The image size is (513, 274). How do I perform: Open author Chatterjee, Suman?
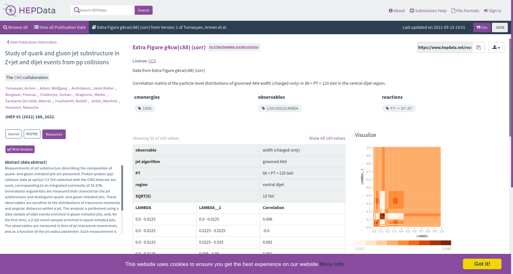click(x=56, y=95)
